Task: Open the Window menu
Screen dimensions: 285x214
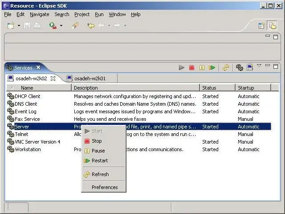Action: [x=117, y=14]
